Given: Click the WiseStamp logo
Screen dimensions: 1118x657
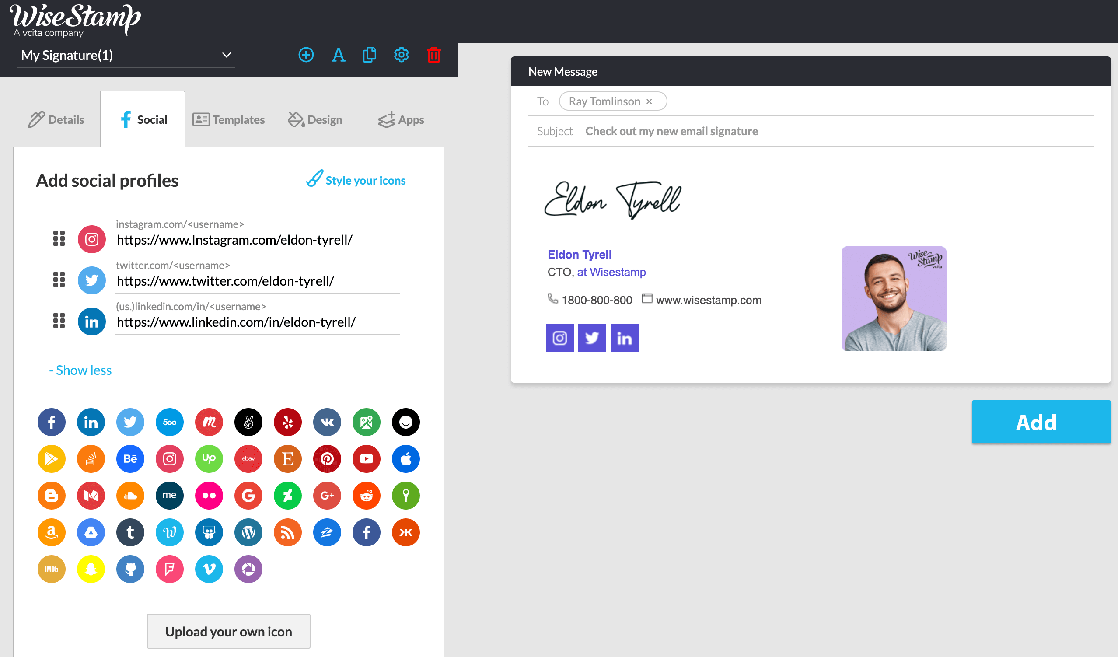Looking at the screenshot, I should point(74,20).
